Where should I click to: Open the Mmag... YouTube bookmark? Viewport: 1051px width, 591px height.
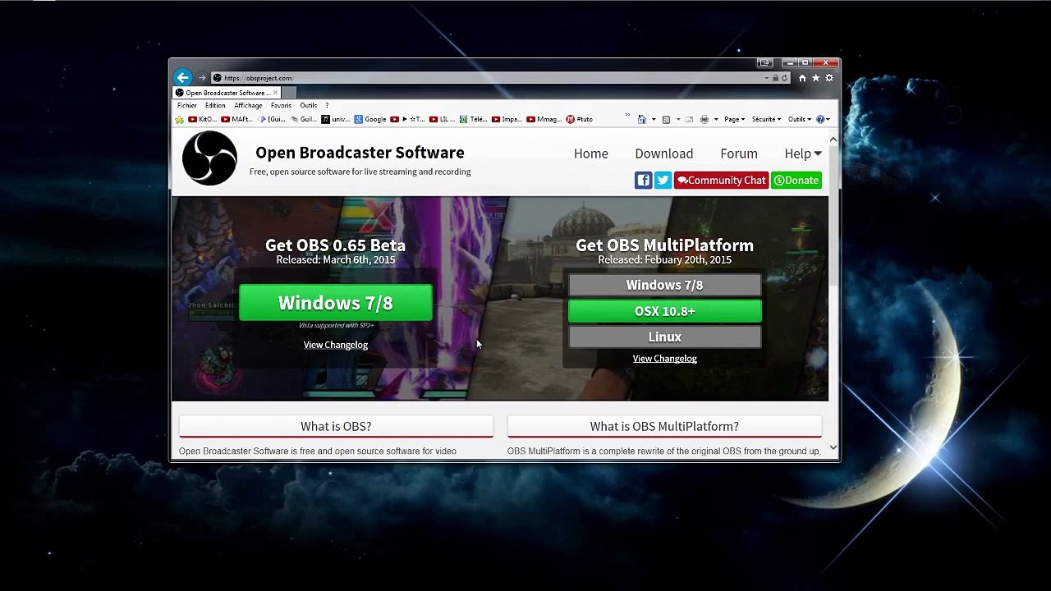(543, 119)
